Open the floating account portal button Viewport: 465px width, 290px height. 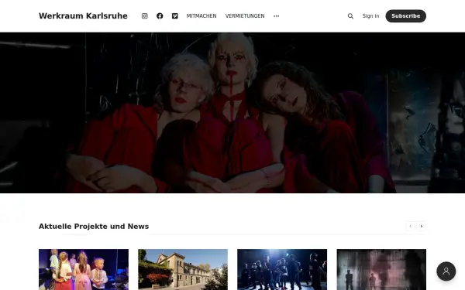click(446, 271)
